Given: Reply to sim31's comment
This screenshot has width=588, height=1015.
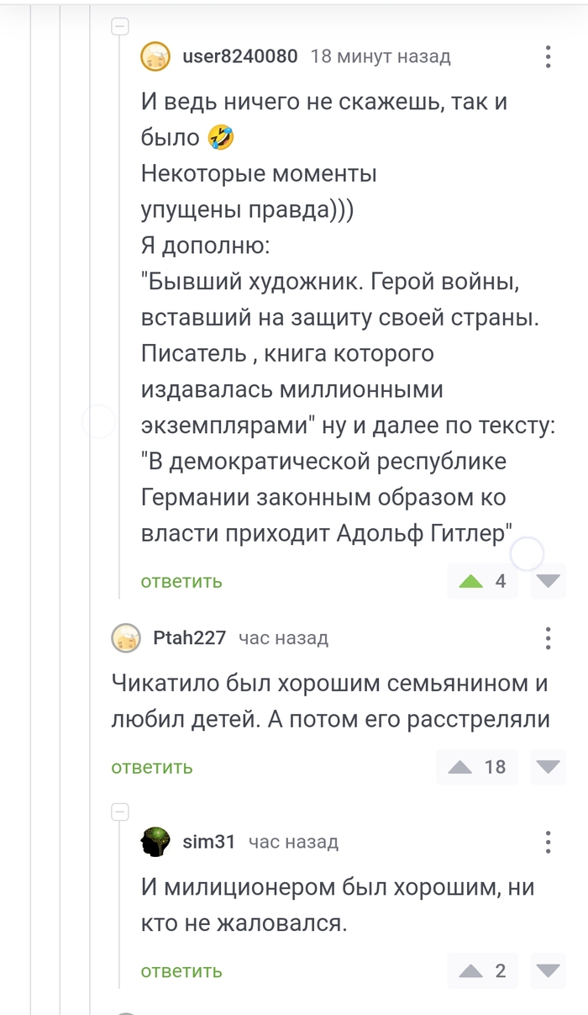Looking at the screenshot, I should click(181, 971).
